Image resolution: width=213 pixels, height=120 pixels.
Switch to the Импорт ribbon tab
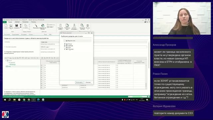17,22
